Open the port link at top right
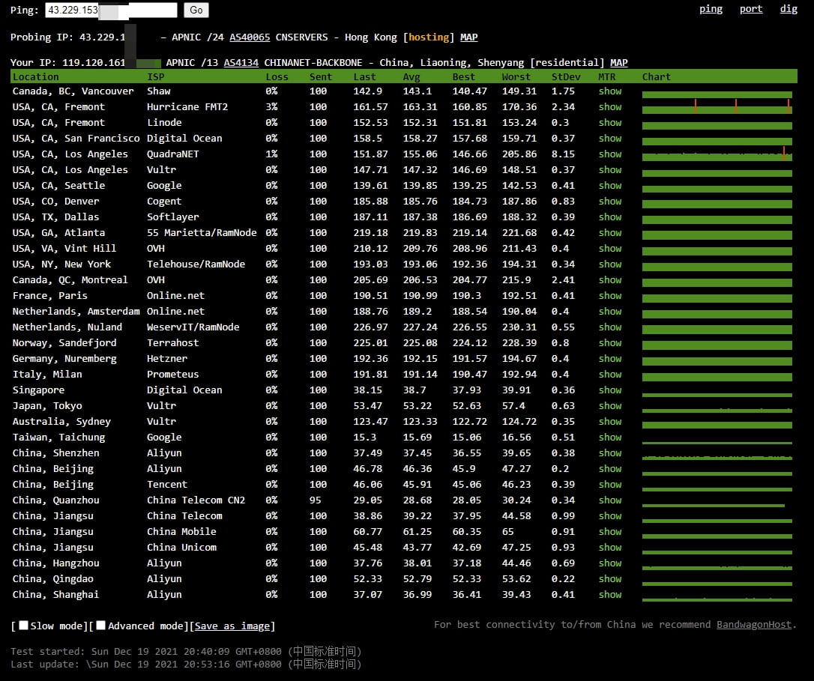814x681 pixels. coord(751,9)
